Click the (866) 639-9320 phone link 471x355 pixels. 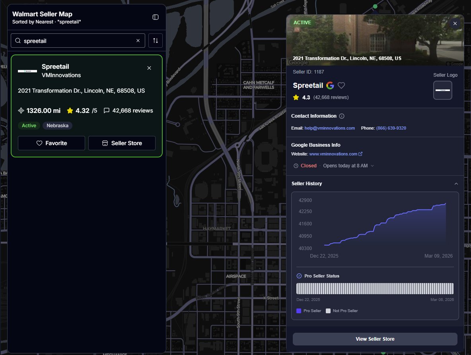pos(391,128)
